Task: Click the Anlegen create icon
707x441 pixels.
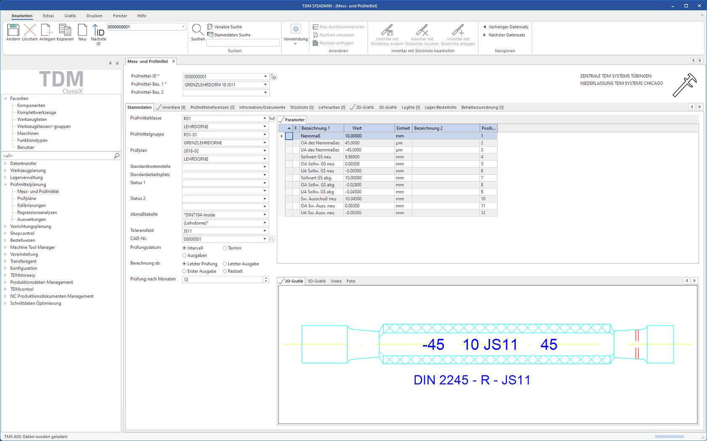Action: [x=47, y=30]
